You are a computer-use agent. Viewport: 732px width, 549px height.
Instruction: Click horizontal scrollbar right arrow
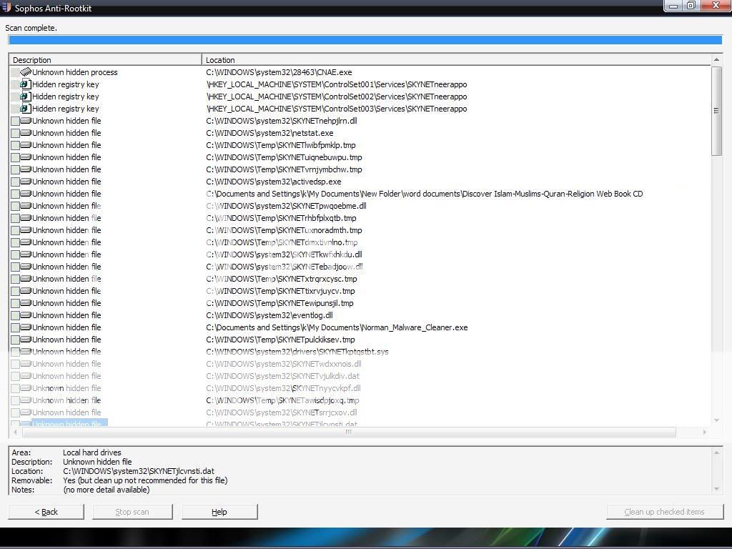coord(704,432)
